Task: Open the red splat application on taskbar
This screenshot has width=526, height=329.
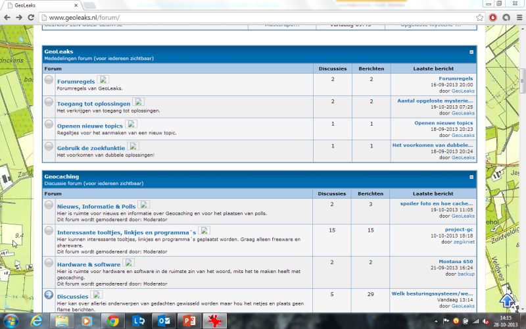Action: [x=215, y=321]
